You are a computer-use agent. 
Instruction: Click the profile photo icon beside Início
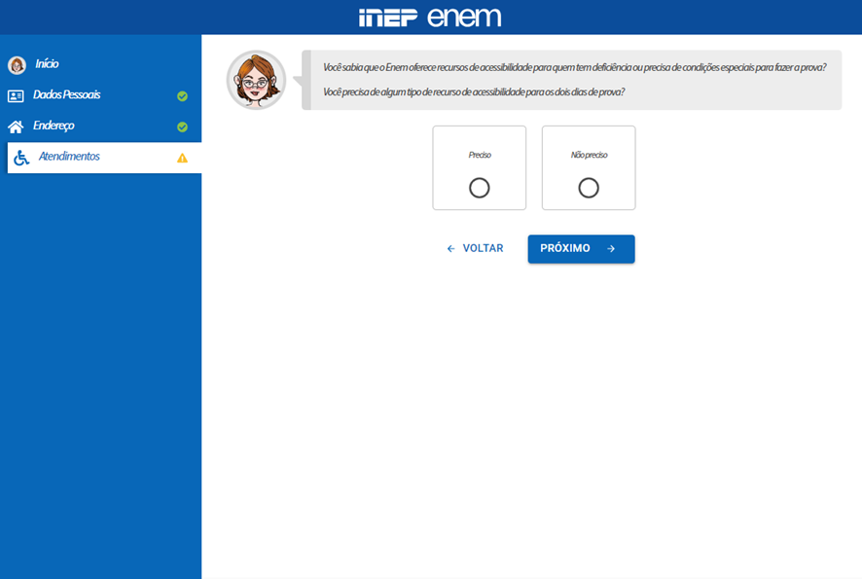click(x=15, y=64)
